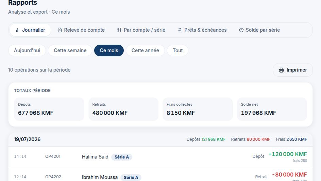The image size is (321, 181).
Task: Filter period to Aujourd'hui
Action: (x=27, y=50)
